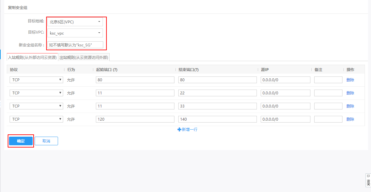Click the end port field containing 22
The height and width of the screenshot is (192, 371).
(x=217, y=93)
